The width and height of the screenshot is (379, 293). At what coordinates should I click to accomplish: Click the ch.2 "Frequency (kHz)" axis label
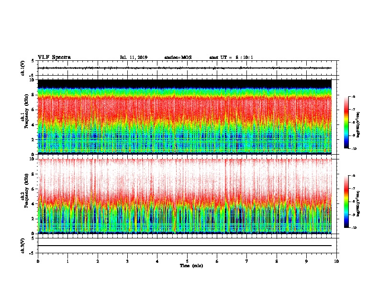pos(26,191)
